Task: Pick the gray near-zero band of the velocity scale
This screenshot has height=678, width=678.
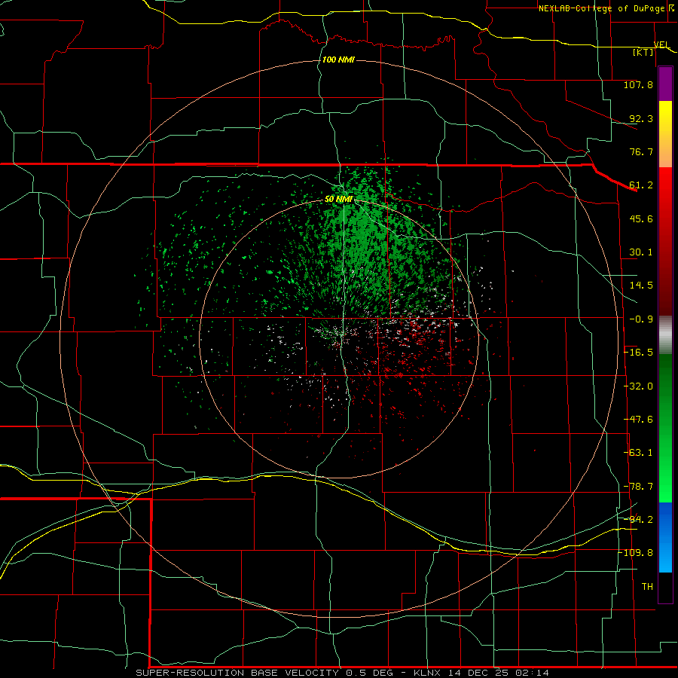Action: (x=665, y=335)
